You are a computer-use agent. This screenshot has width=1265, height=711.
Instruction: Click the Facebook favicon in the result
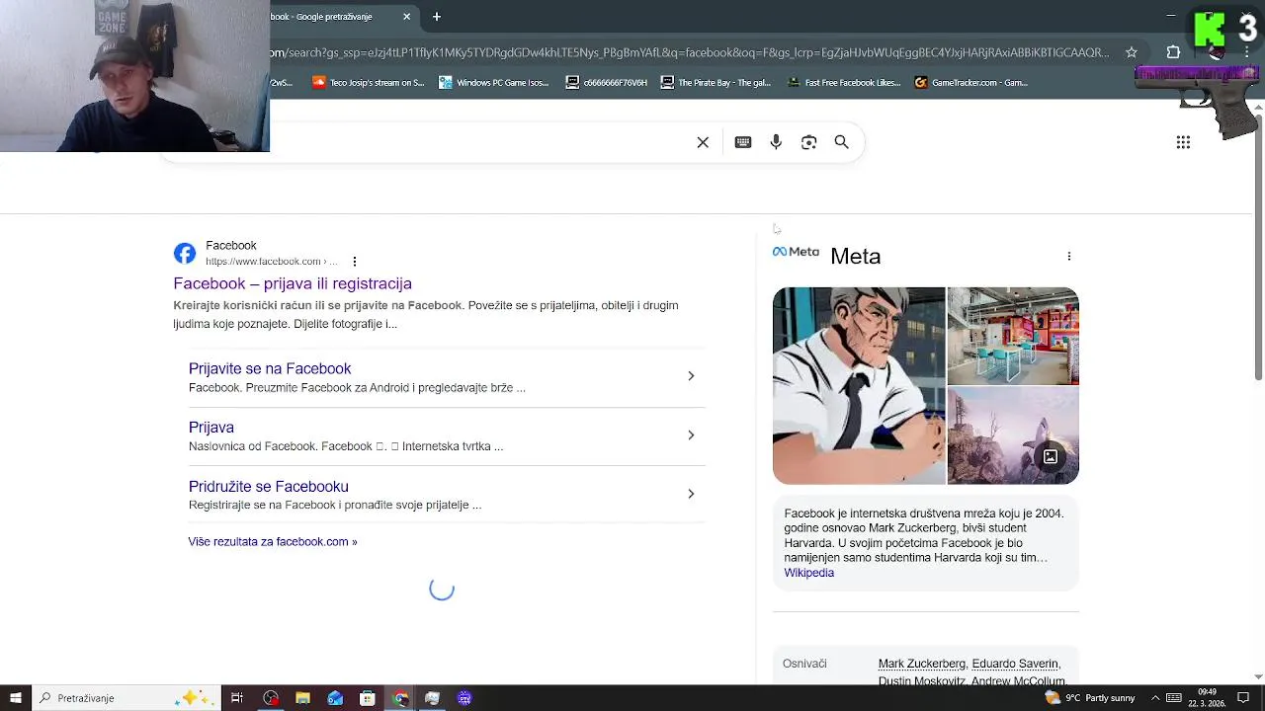pos(185,254)
